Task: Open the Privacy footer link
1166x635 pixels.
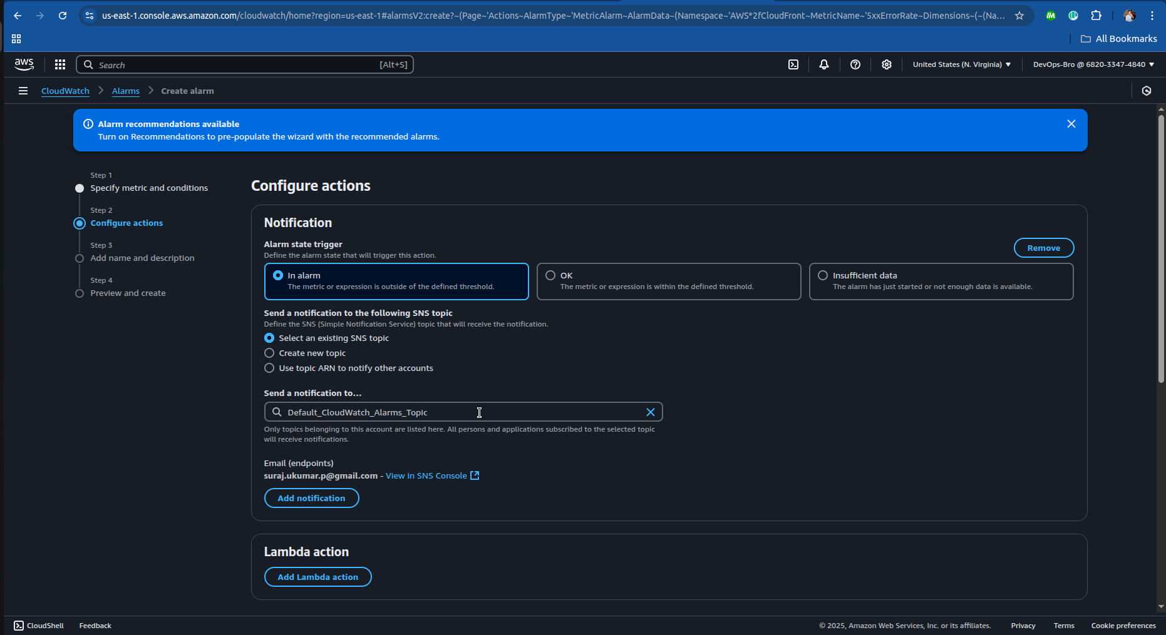Action: tap(1023, 626)
